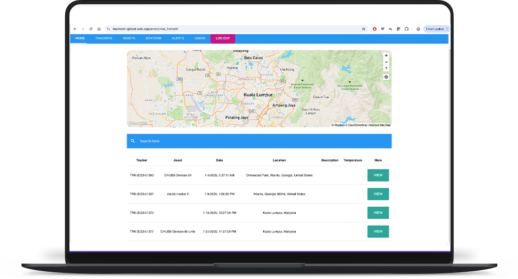This screenshot has width=518, height=279.
Task: Click the Ormewood Park, Atlanta location cell
Action: point(279,175)
